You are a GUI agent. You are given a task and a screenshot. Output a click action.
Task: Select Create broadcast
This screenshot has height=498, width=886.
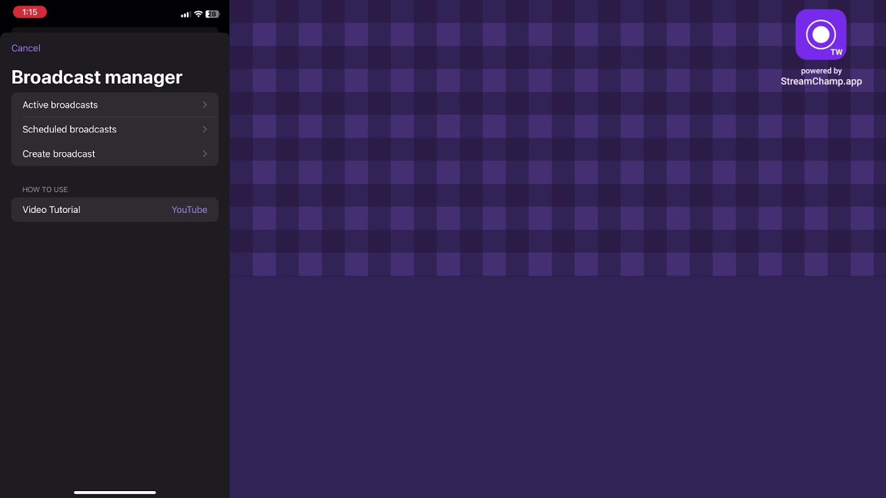[115, 154]
